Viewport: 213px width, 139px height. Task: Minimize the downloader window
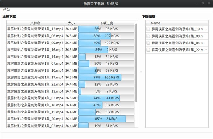[x=196, y=3]
